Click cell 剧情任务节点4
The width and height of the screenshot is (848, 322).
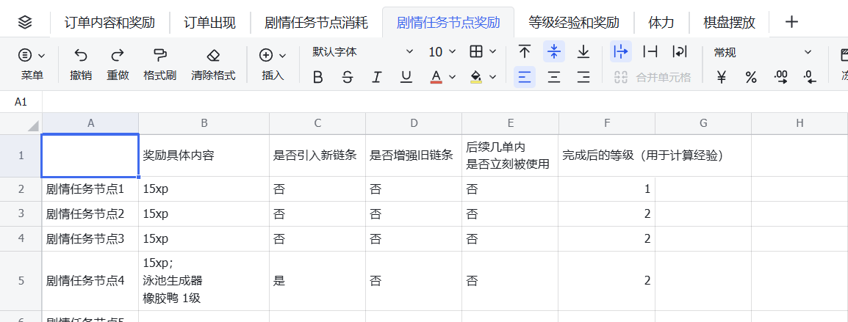pos(90,281)
